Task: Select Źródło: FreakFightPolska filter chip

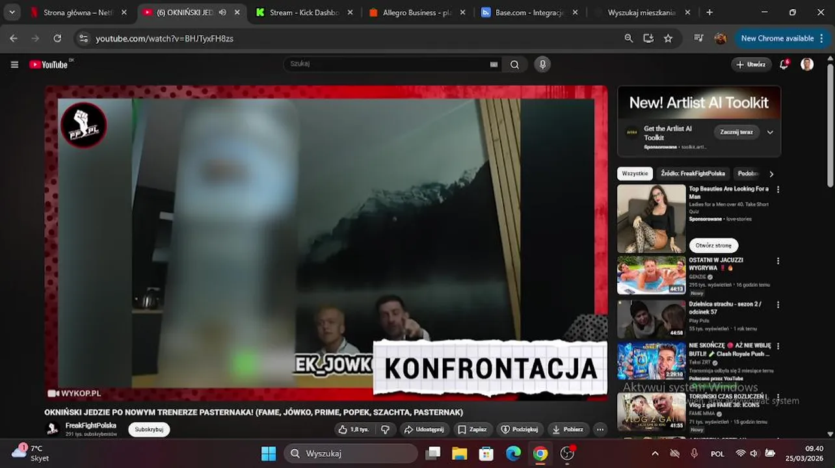Action: 693,174
